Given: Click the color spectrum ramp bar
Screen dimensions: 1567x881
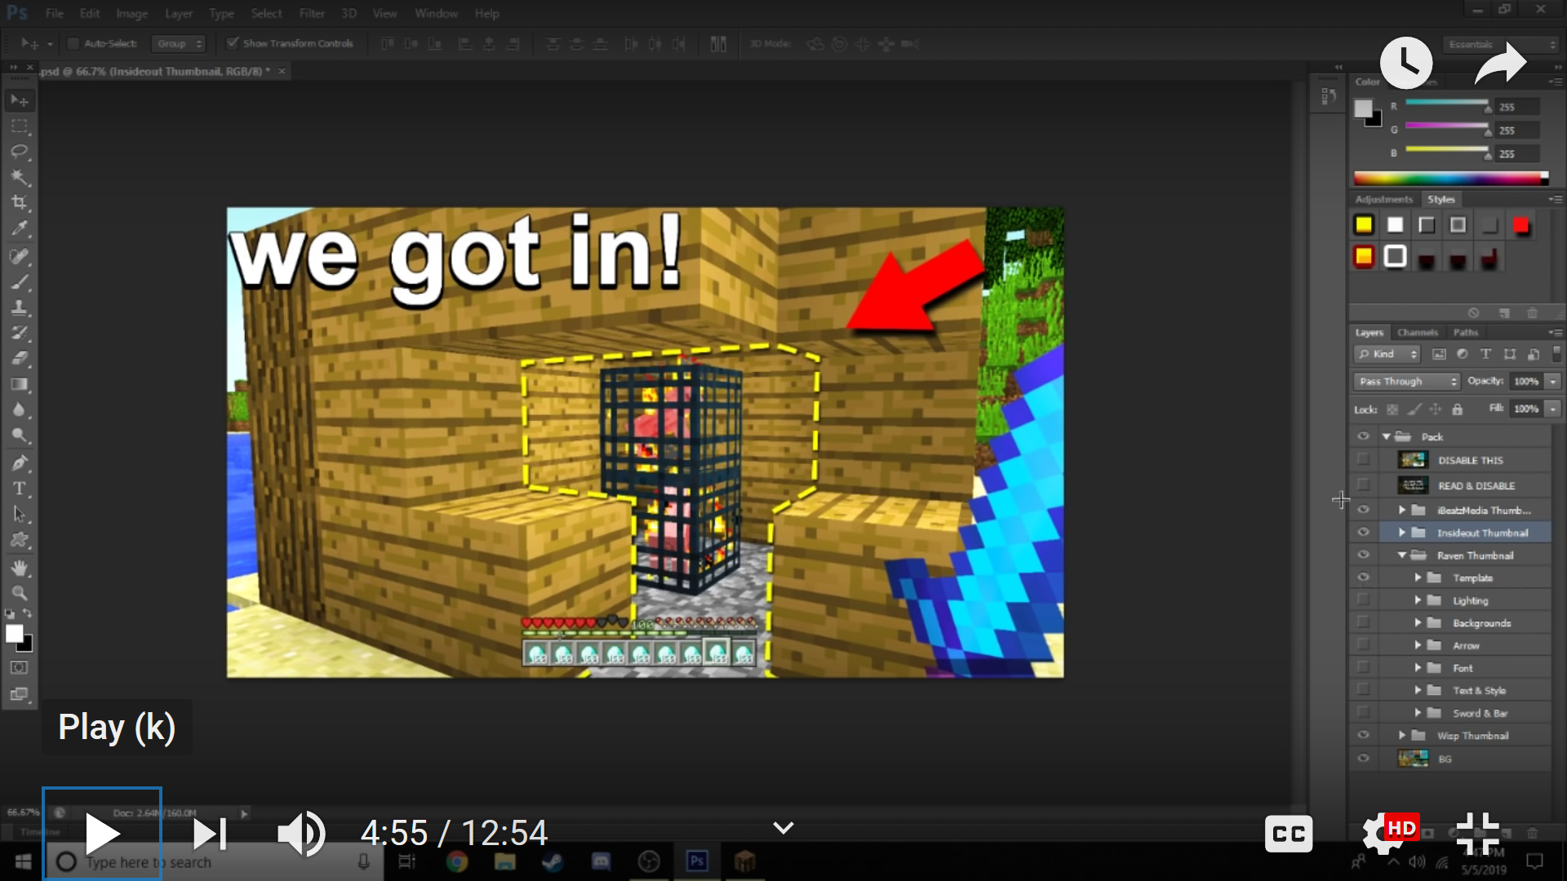Looking at the screenshot, I should [x=1450, y=178].
